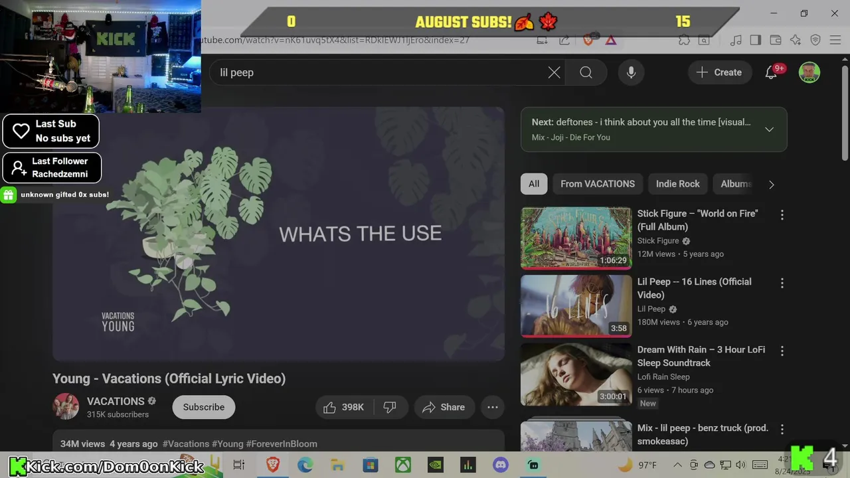Click the Create button
This screenshot has height=478, width=850.
(719, 72)
